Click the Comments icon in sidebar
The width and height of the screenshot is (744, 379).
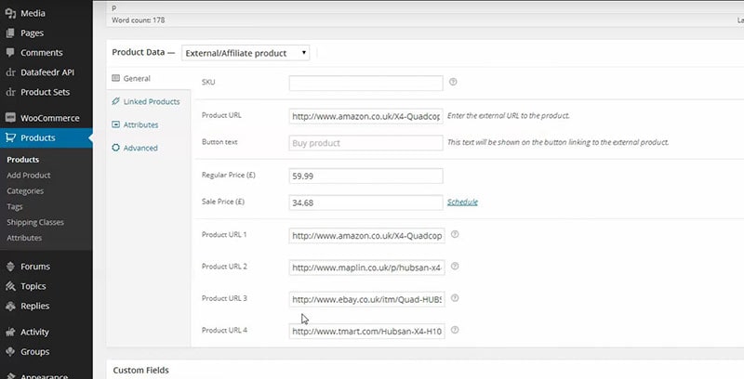click(x=10, y=53)
